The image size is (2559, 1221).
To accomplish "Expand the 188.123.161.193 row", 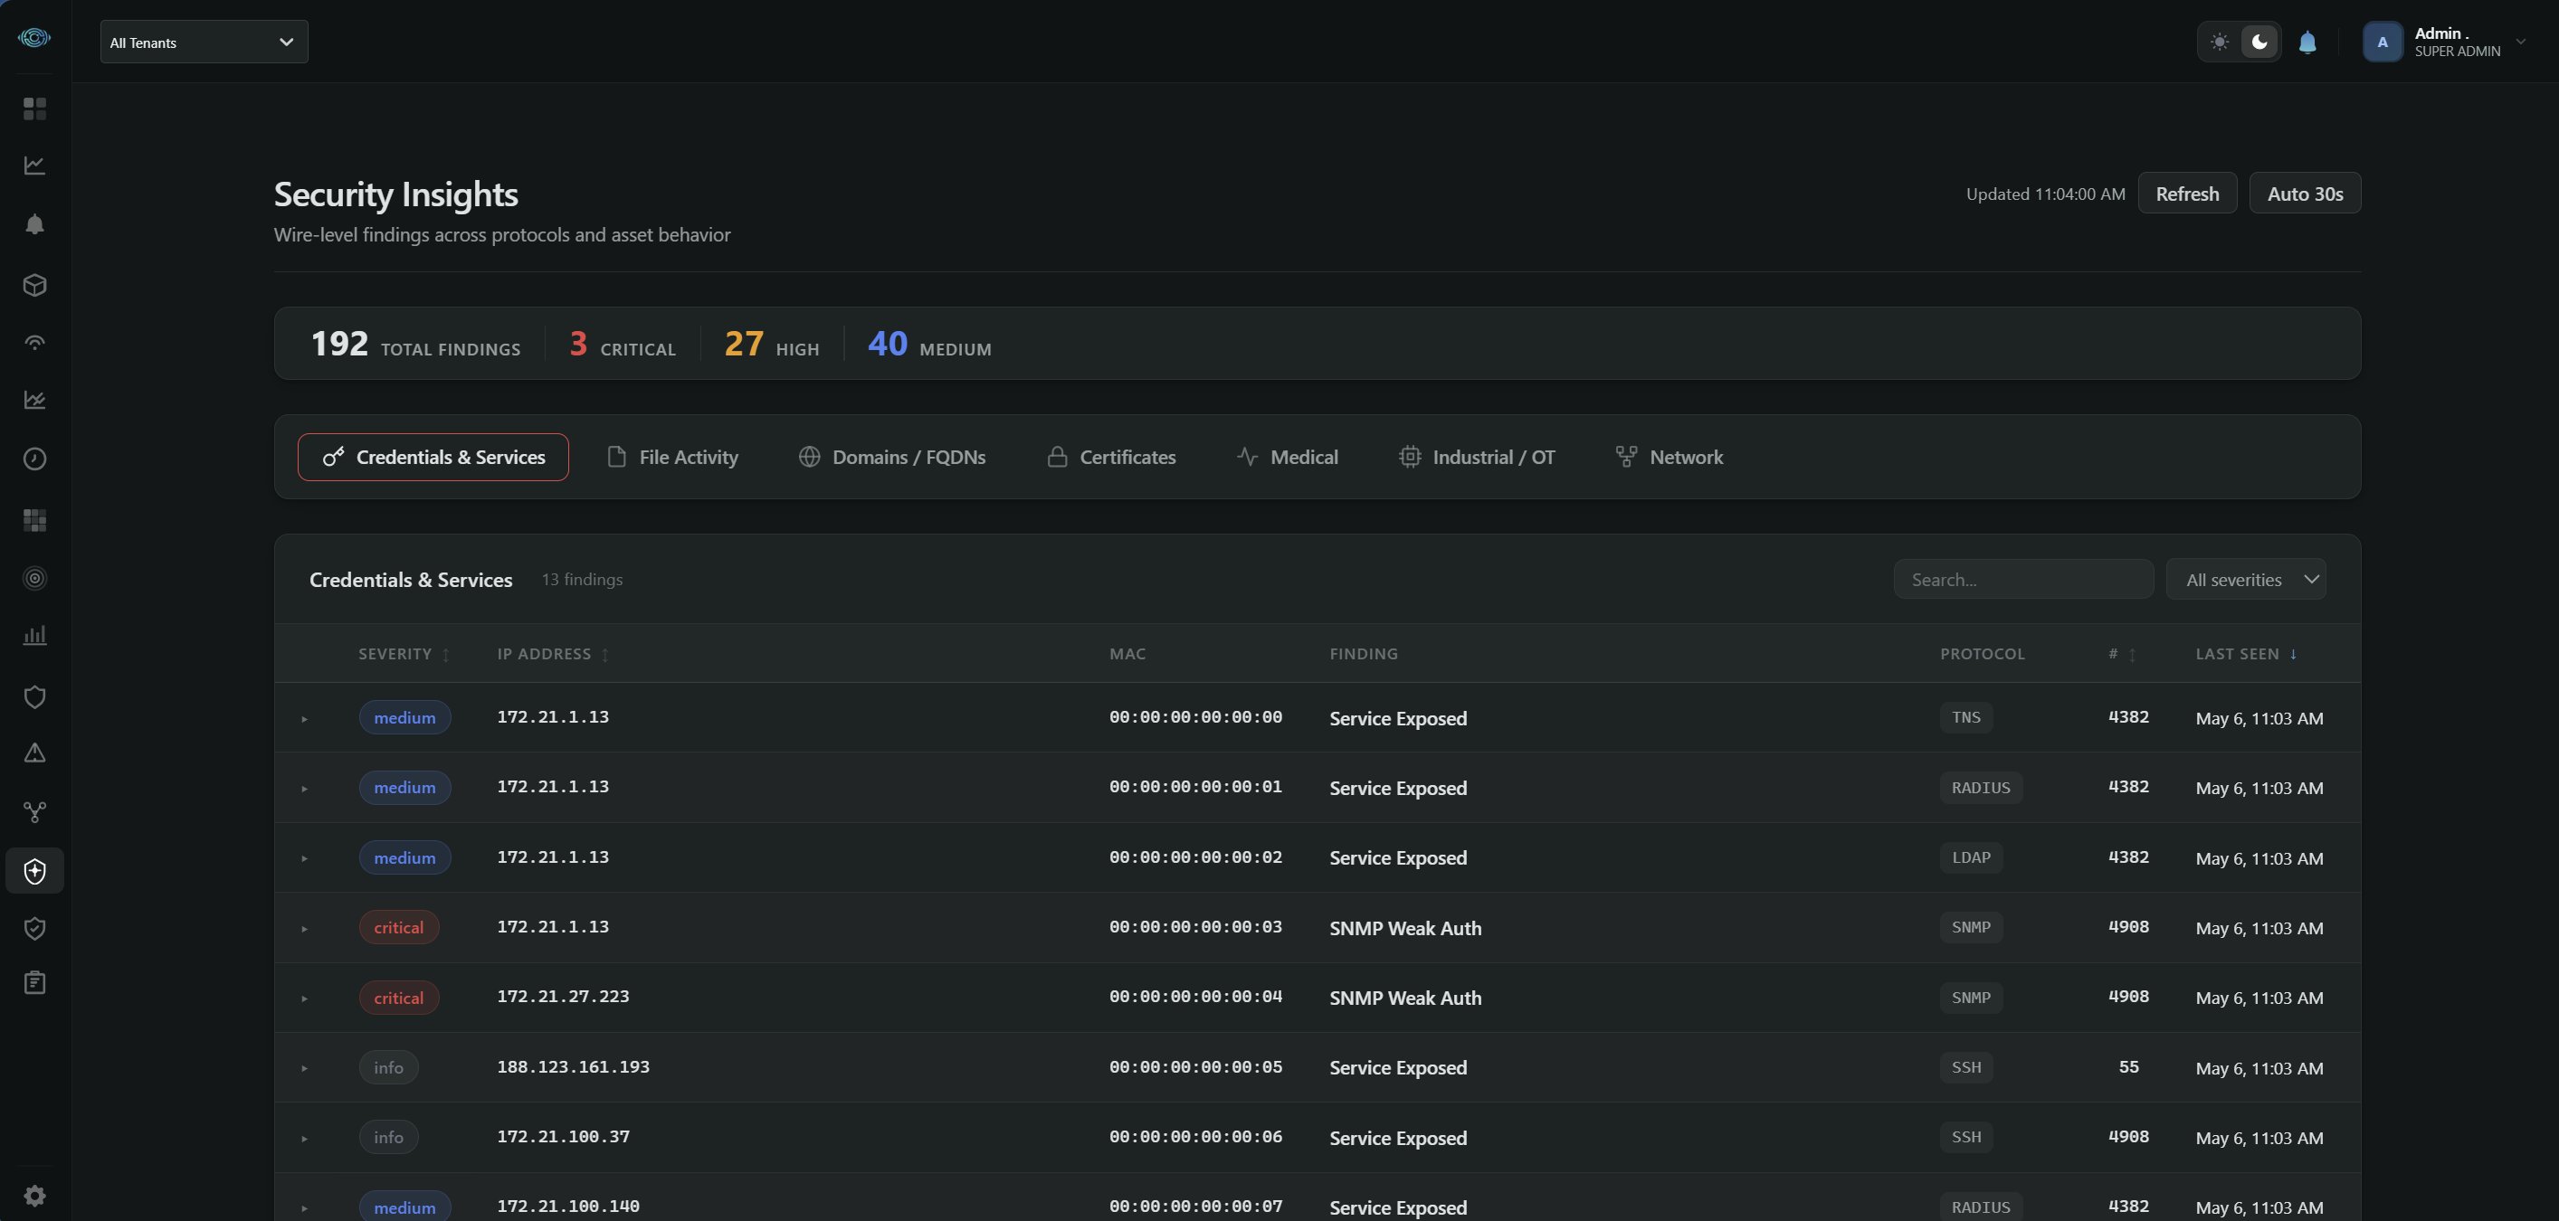I will [304, 1068].
